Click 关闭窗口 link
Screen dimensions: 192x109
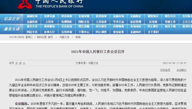(181, 70)
